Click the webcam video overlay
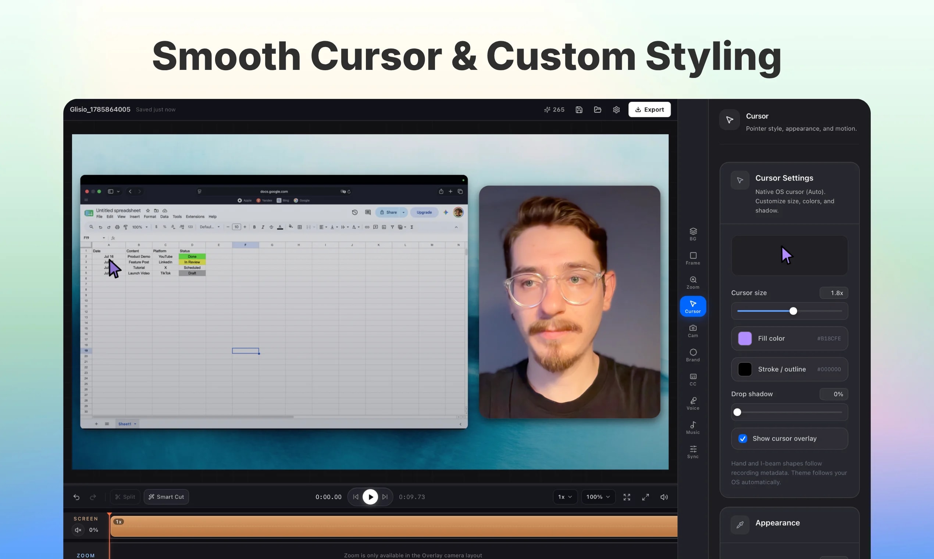The width and height of the screenshot is (934, 559). (570, 302)
